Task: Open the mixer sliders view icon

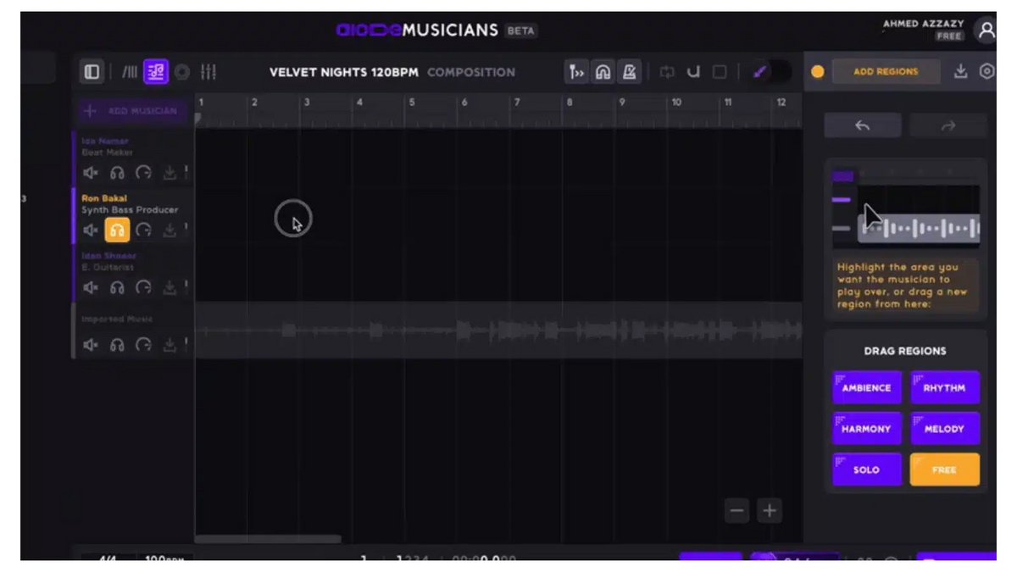Action: click(x=208, y=72)
